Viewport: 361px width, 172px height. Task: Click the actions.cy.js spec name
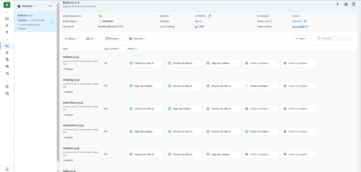pos(71,57)
